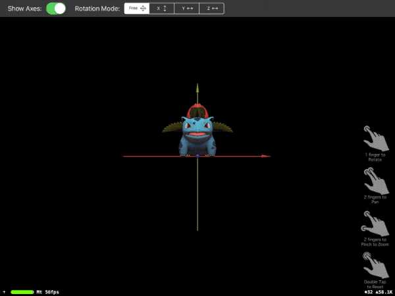Select Y axis rotation mode
Screen dimensions: 395x296
(x=187, y=9)
